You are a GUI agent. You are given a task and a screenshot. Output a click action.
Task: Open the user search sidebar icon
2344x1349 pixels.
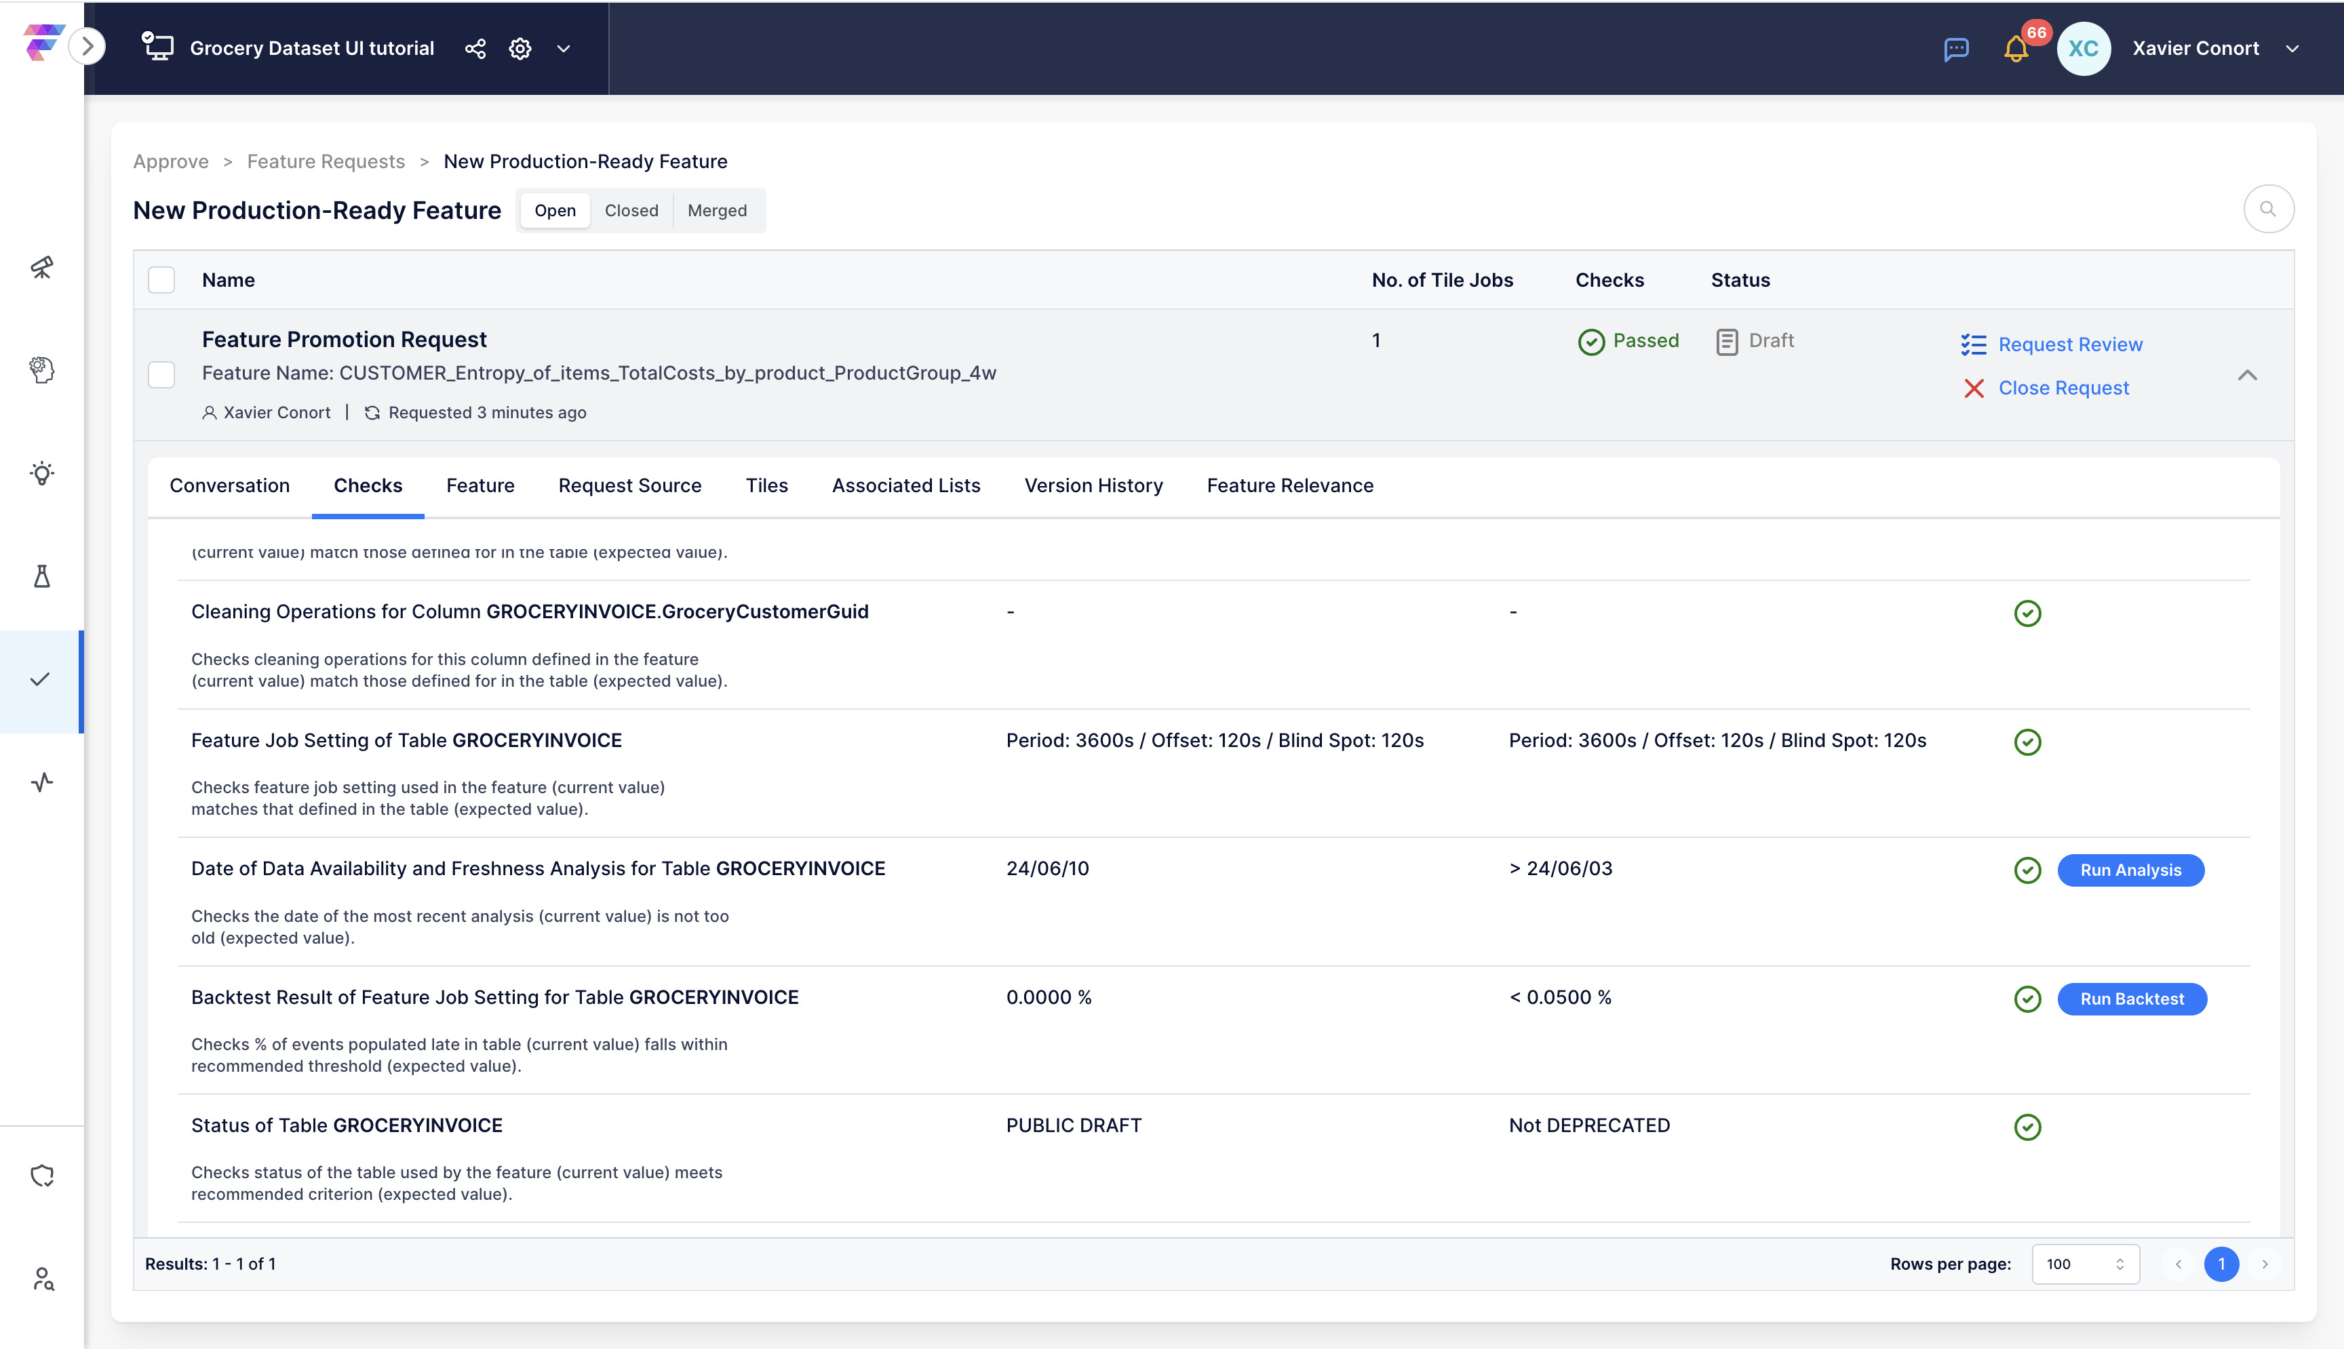(41, 1279)
